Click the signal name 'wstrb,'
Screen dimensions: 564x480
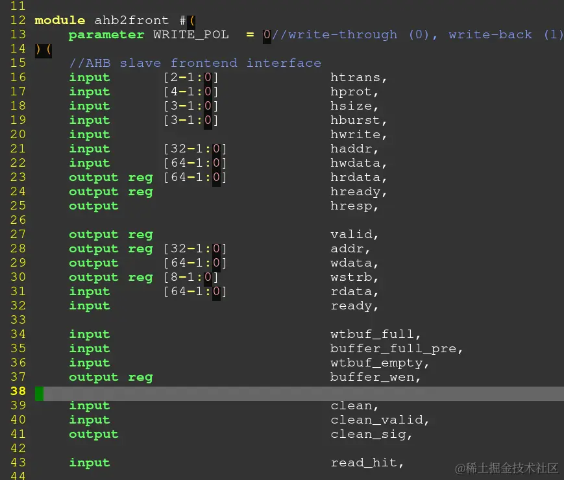354,277
